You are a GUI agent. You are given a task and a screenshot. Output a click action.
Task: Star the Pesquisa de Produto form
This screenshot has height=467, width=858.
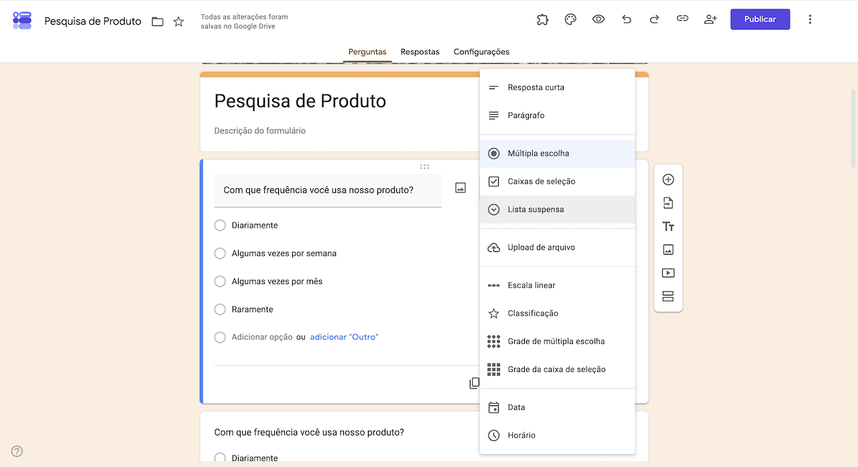[178, 21]
